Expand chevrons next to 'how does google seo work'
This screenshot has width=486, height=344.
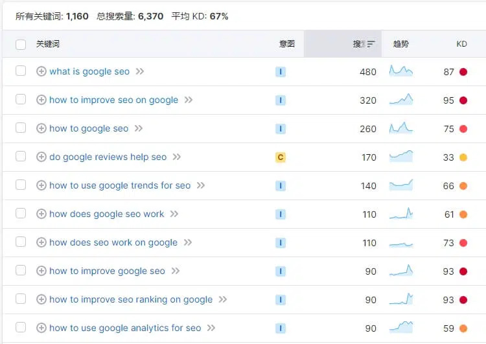click(174, 214)
